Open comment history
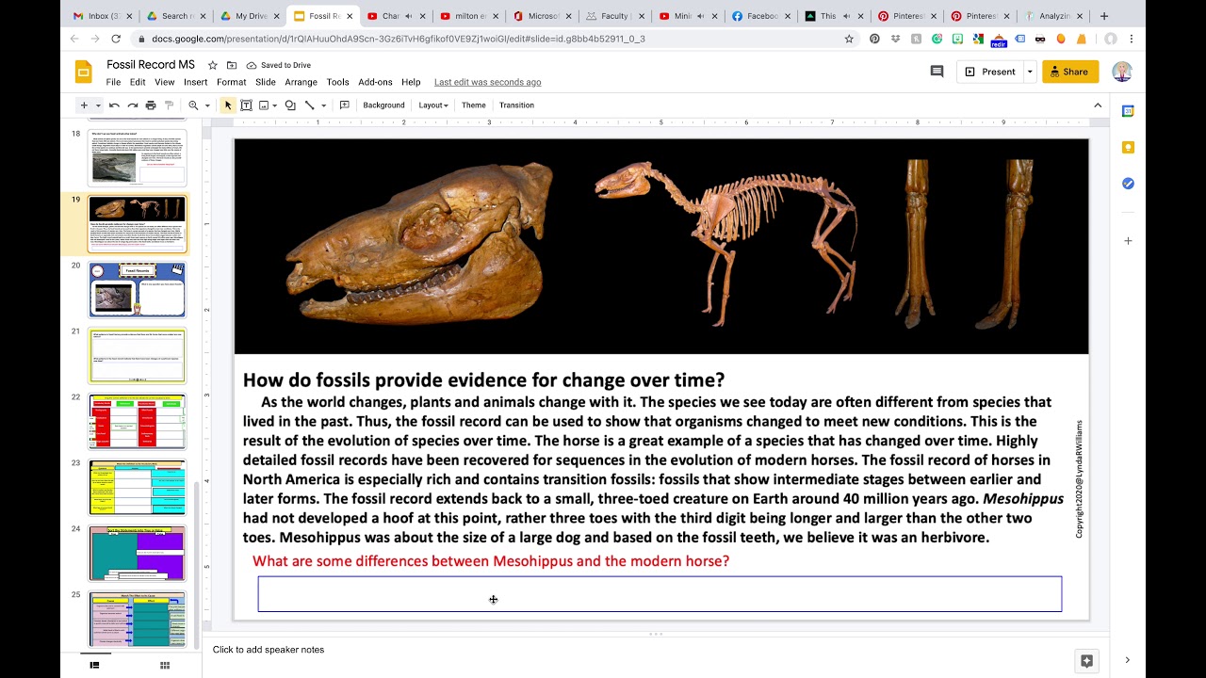Viewport: 1206px width, 678px height. pyautogui.click(x=937, y=71)
